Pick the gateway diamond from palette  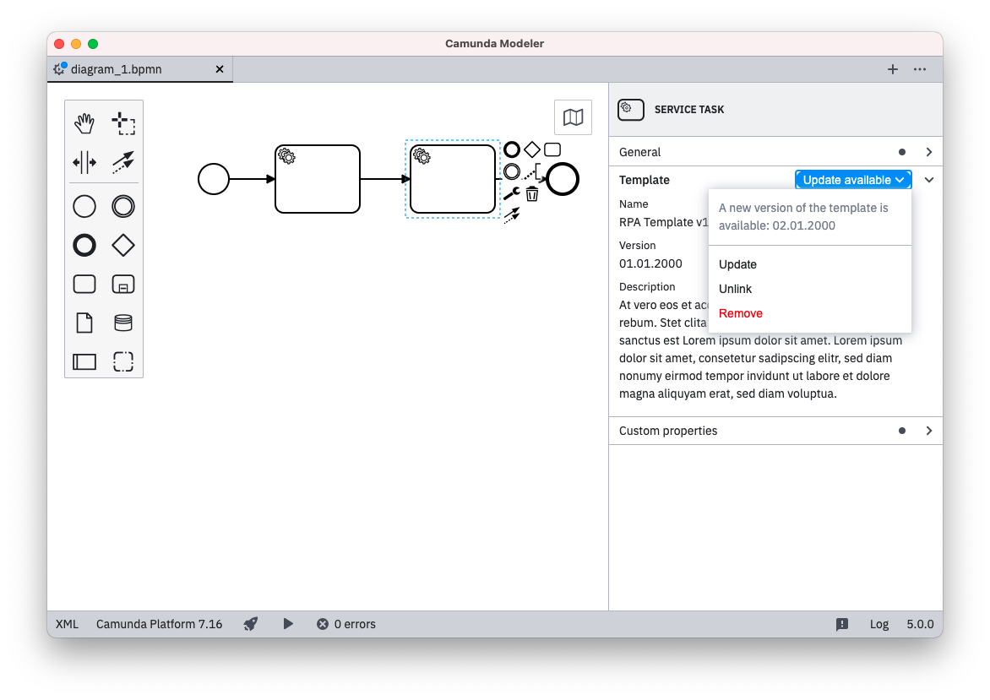123,245
